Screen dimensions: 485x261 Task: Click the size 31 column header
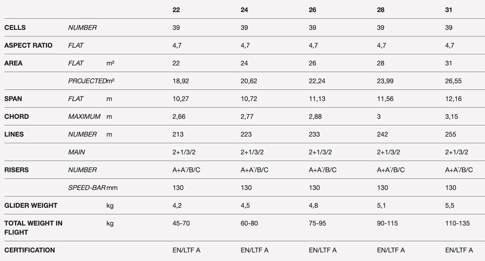[448, 10]
